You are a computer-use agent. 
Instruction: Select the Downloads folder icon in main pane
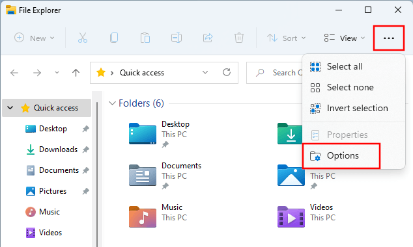coord(290,133)
